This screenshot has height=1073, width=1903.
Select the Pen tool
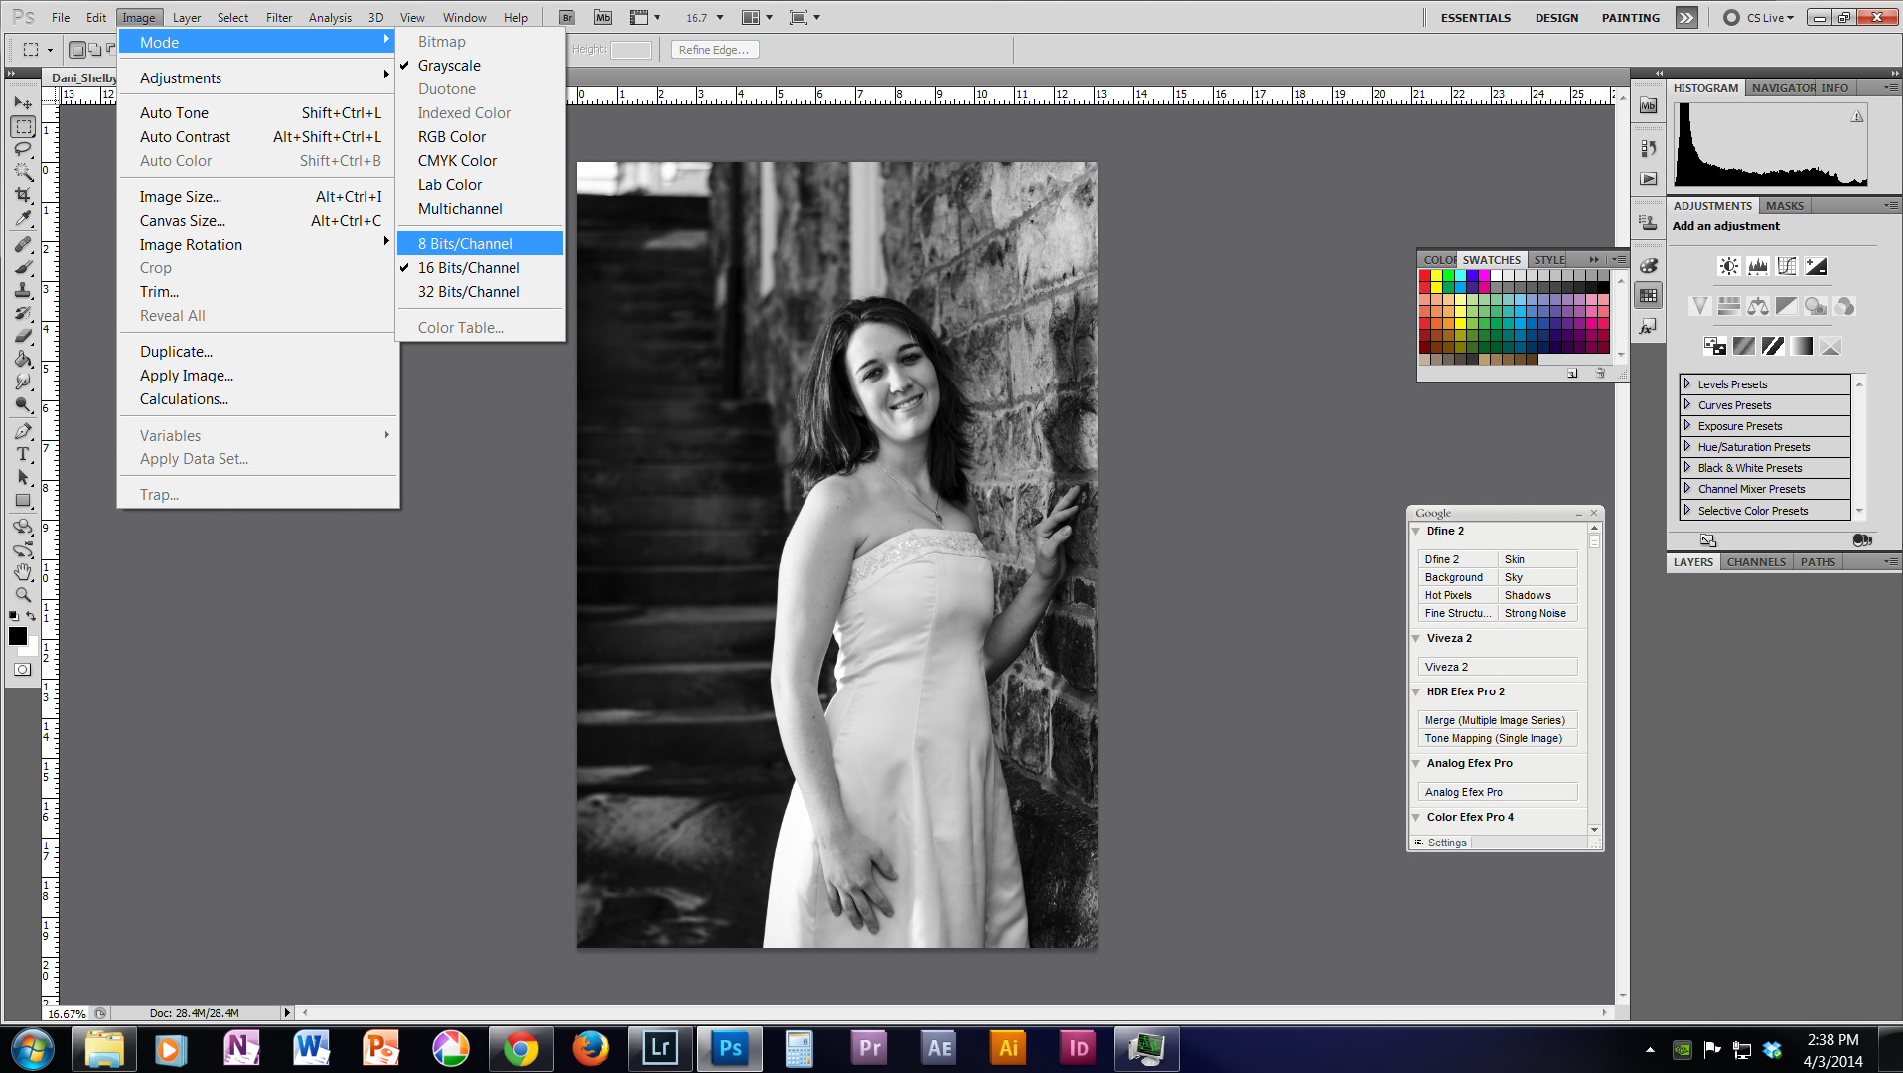coord(23,431)
